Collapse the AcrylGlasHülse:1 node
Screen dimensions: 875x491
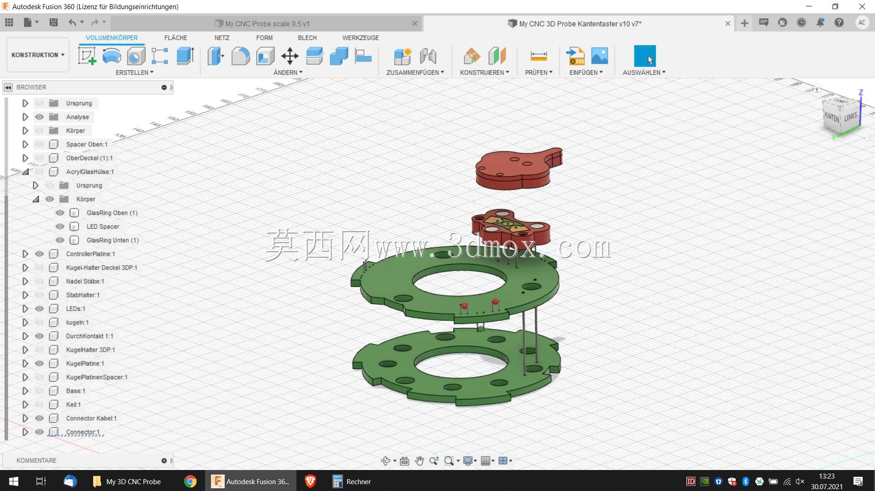pyautogui.click(x=25, y=172)
